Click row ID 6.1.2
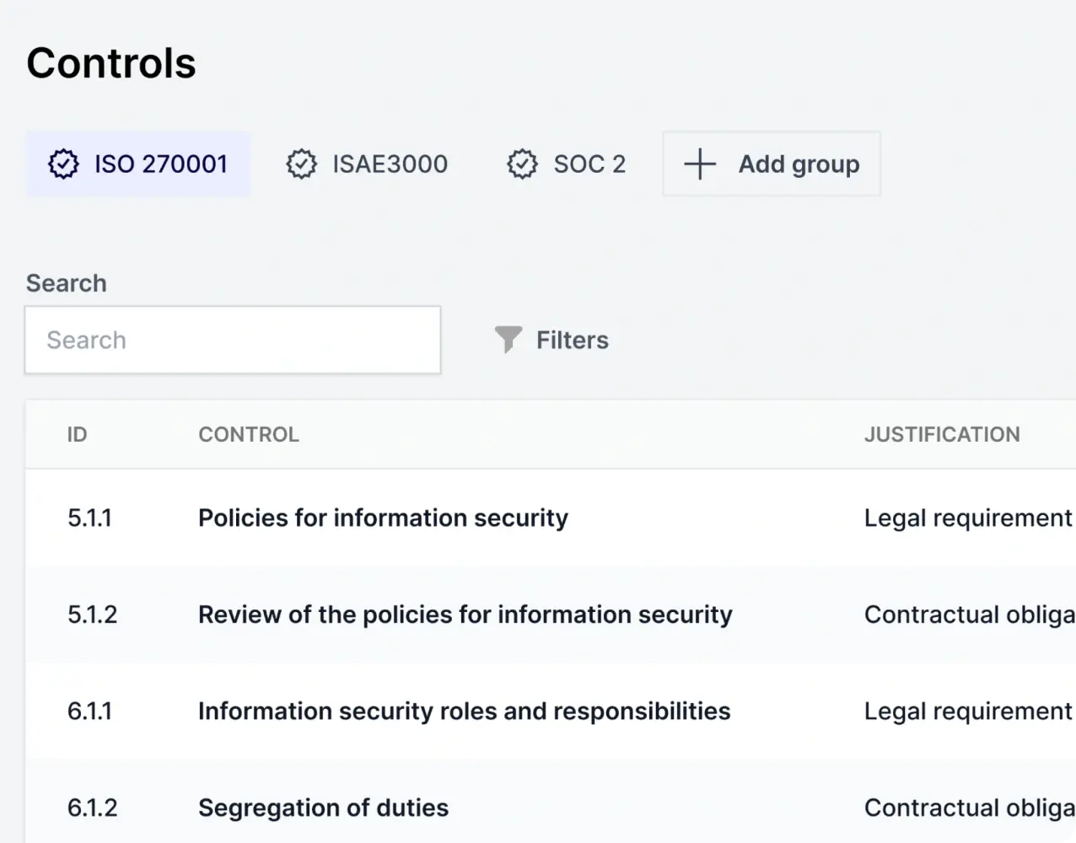The width and height of the screenshot is (1076, 843). point(92,808)
